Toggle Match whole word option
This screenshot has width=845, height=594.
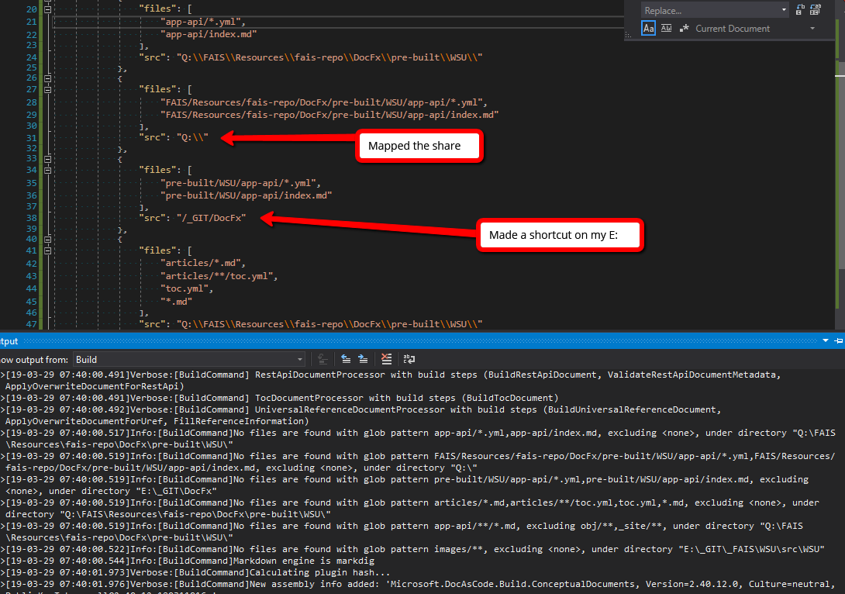(x=666, y=28)
